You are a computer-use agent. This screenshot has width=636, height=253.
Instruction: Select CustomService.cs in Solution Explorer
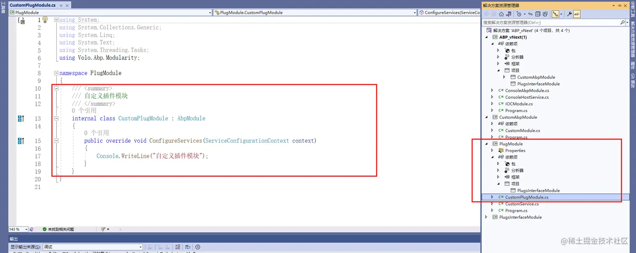522,204
